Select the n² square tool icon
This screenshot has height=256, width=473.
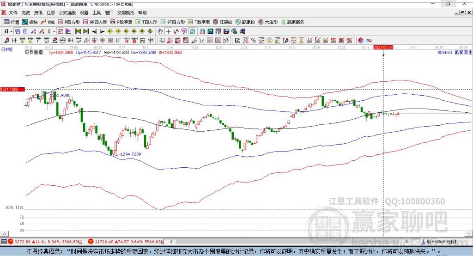(79, 41)
